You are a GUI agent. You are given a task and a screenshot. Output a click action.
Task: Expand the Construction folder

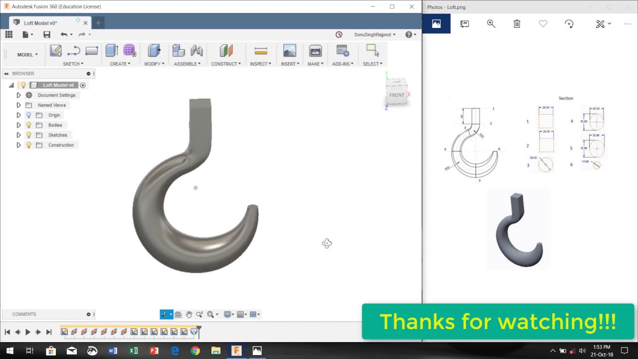pos(18,145)
